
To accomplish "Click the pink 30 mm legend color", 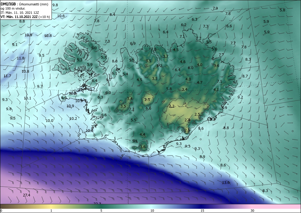I will pos(252,206).
